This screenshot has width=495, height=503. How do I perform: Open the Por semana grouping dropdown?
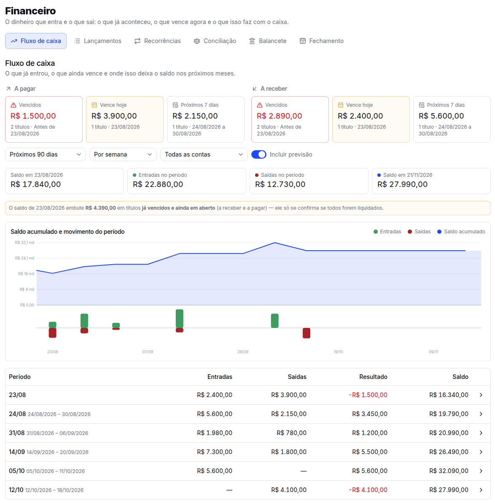click(x=123, y=154)
